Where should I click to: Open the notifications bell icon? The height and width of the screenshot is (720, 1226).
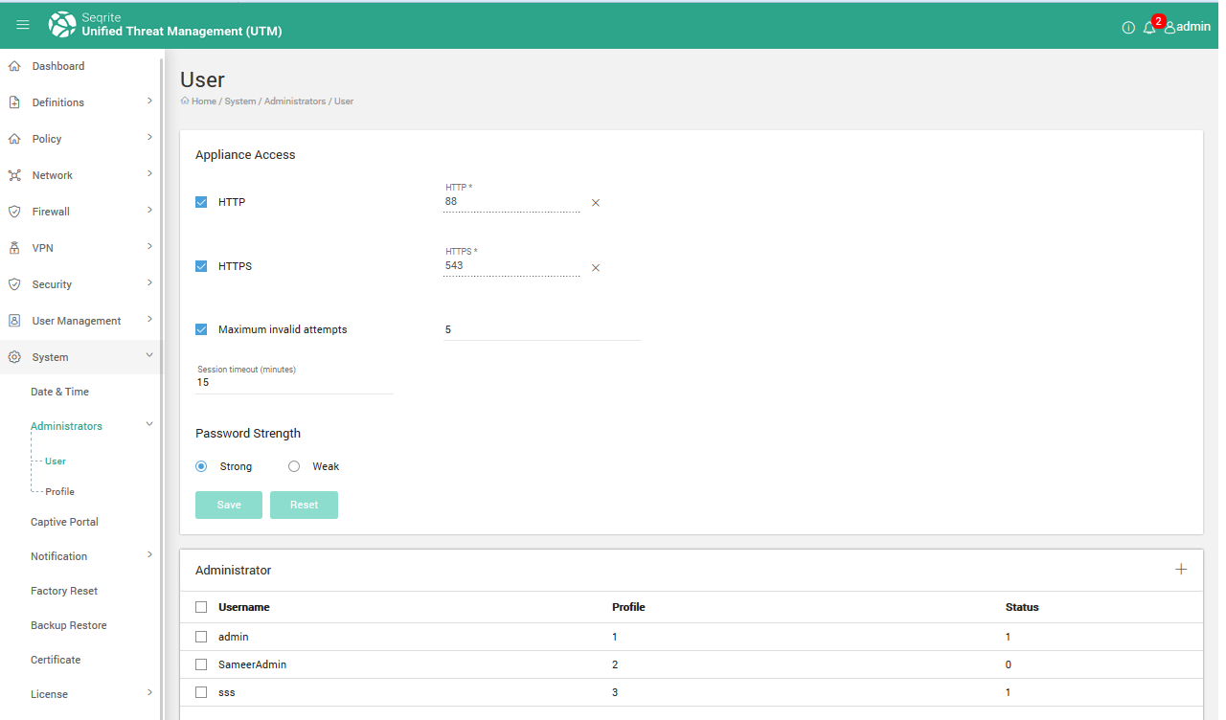(x=1149, y=28)
